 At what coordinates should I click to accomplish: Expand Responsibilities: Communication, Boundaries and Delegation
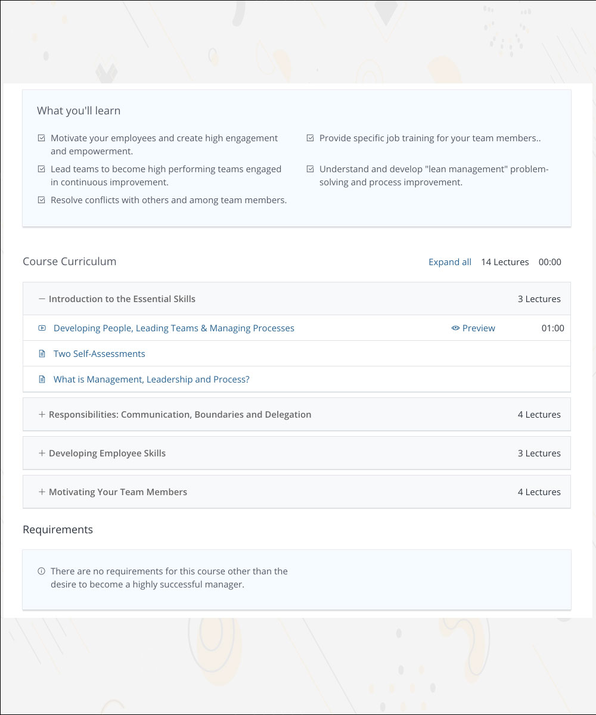[179, 415]
